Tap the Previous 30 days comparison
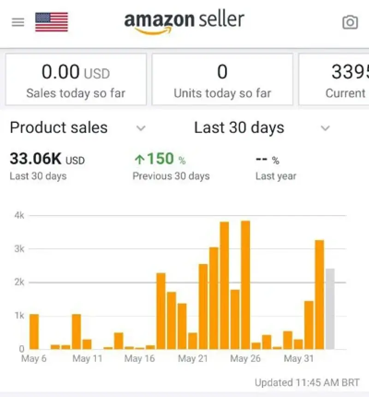The height and width of the screenshot is (397, 369). point(171,176)
